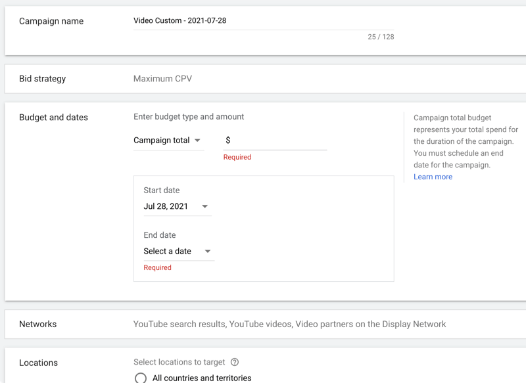Click the Campaign total dropdown arrow

pyautogui.click(x=198, y=141)
